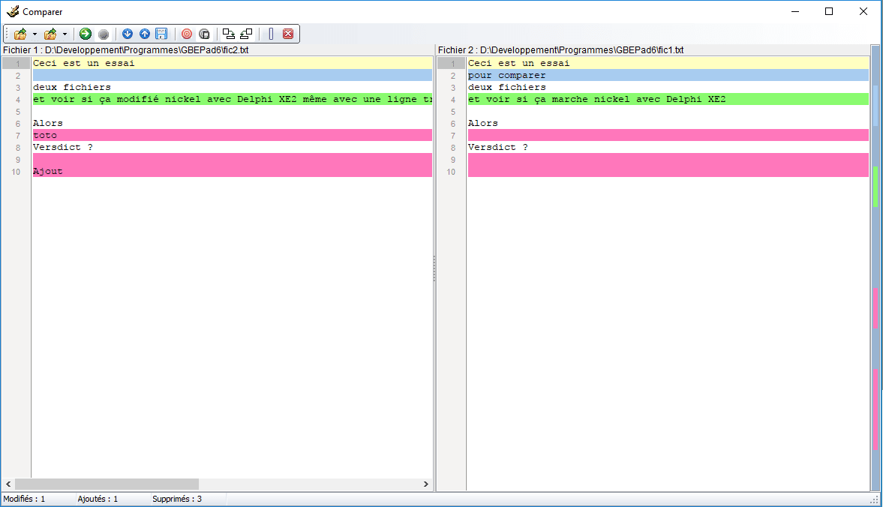Select line 'Ceci est un essai' in Fichier 1
The image size is (883, 507).
[x=232, y=63]
